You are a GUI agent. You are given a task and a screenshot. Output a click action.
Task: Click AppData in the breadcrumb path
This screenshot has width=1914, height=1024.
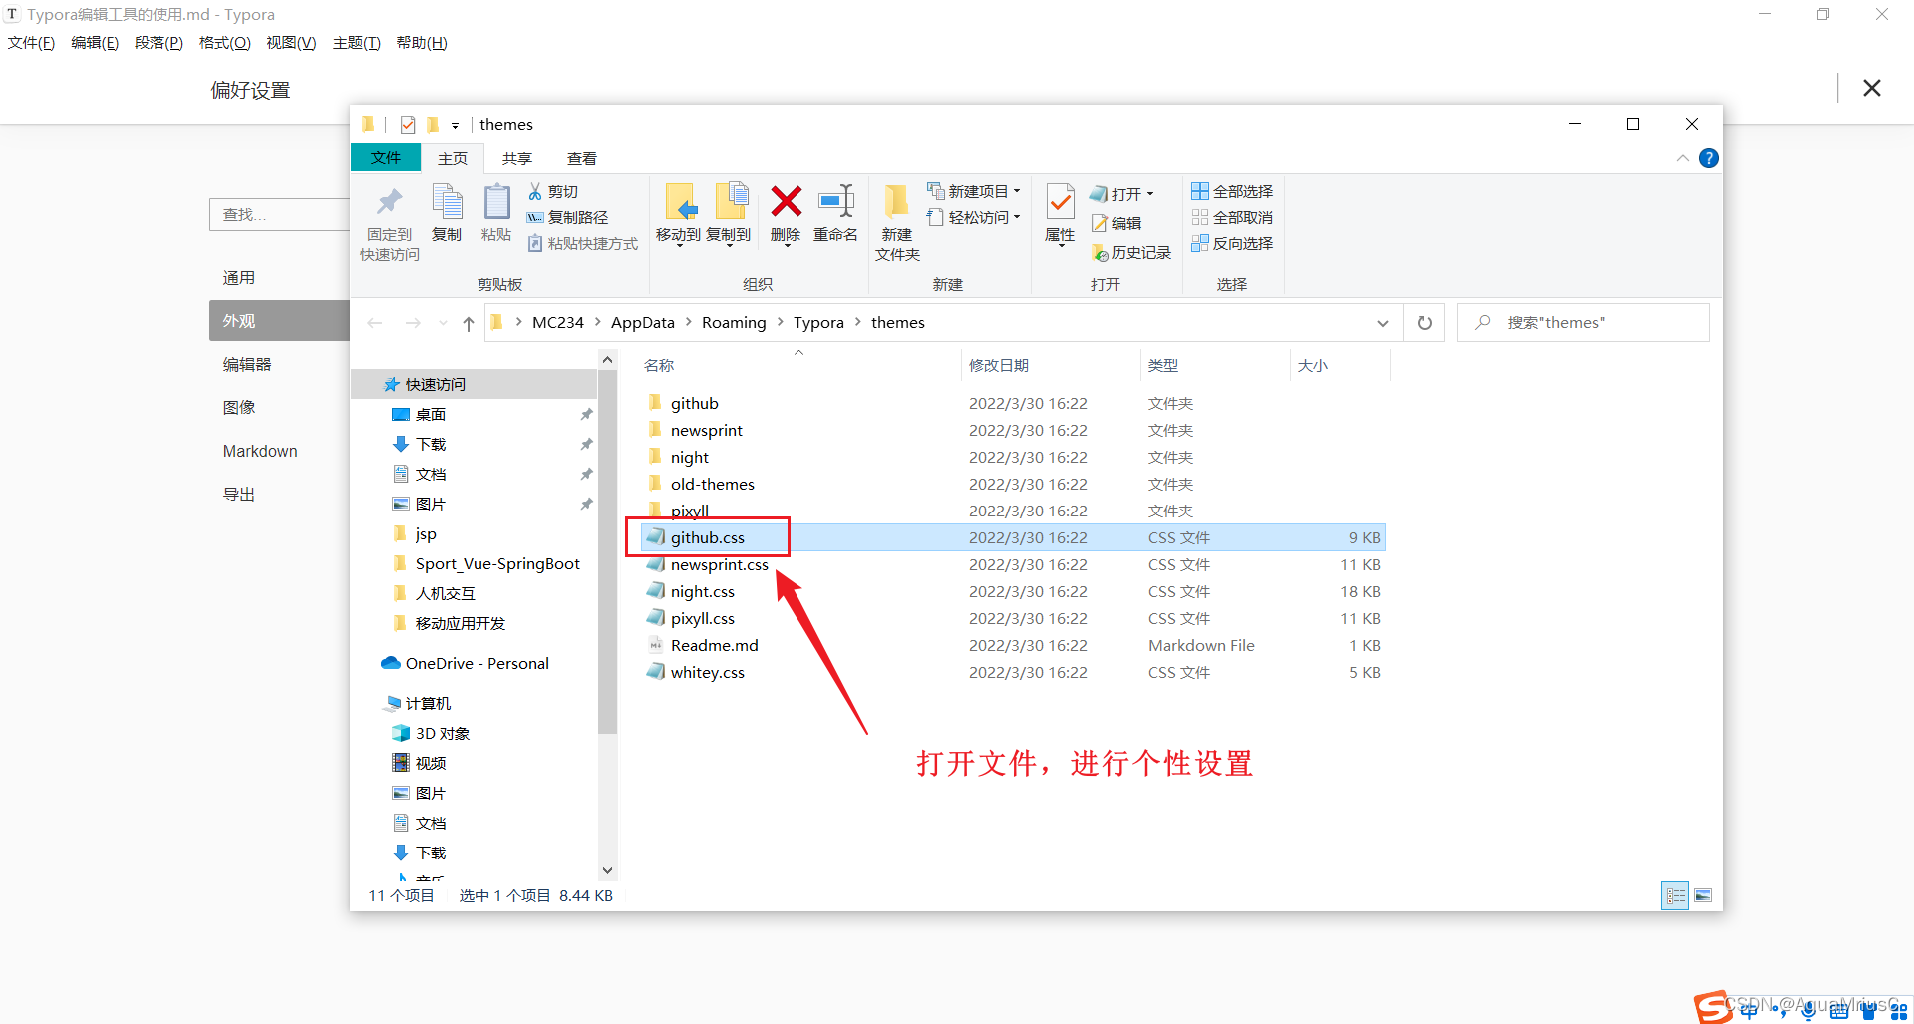click(643, 323)
